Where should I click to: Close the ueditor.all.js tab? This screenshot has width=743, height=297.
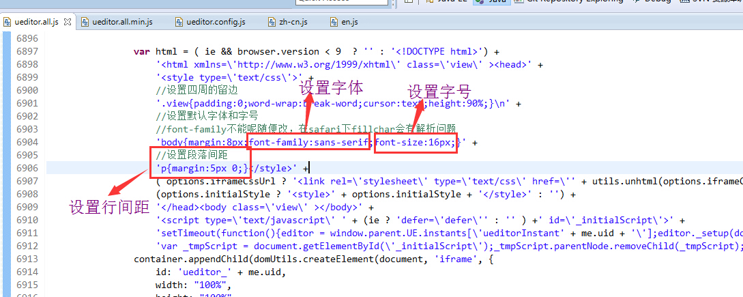click(x=68, y=22)
